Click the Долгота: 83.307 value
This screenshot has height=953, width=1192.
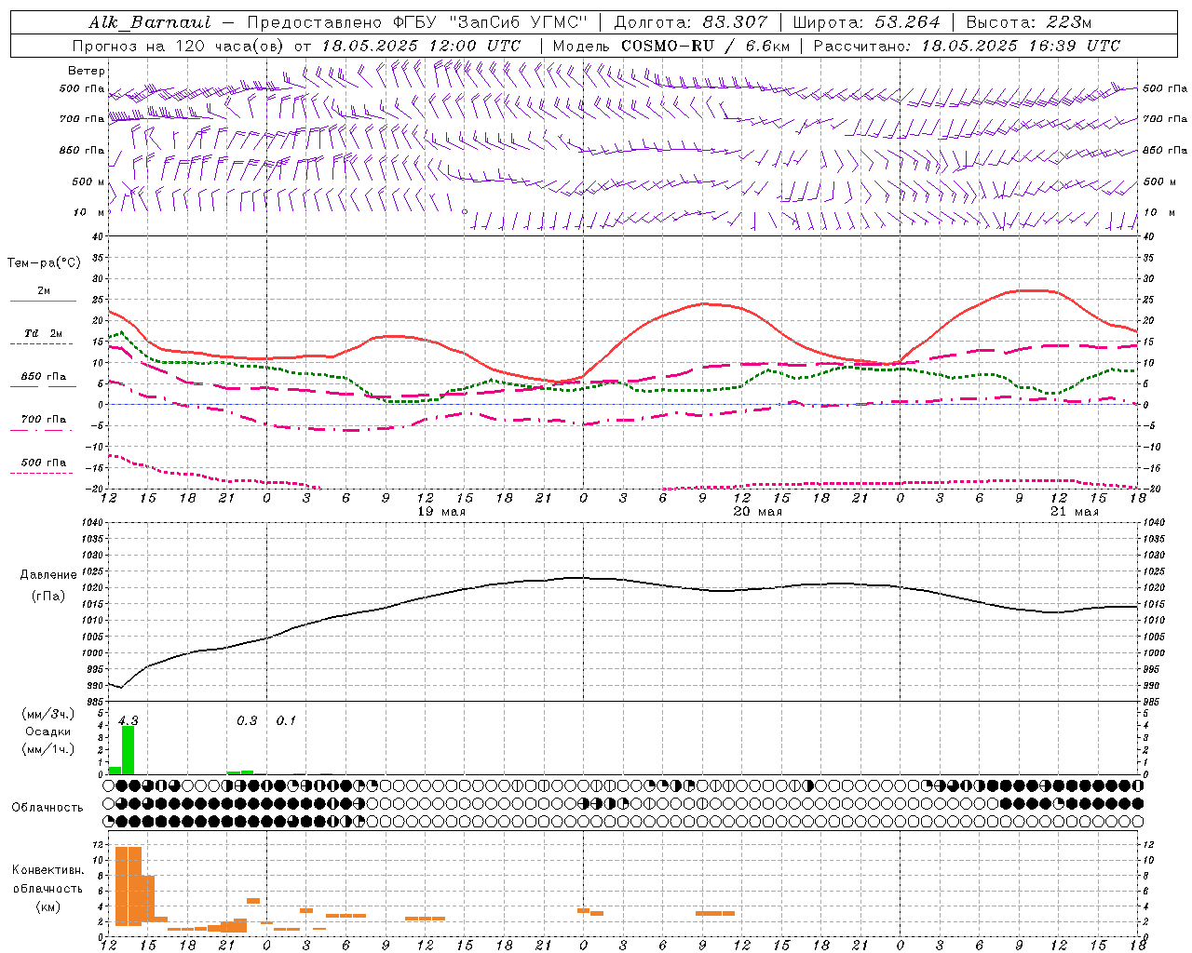tap(691, 22)
